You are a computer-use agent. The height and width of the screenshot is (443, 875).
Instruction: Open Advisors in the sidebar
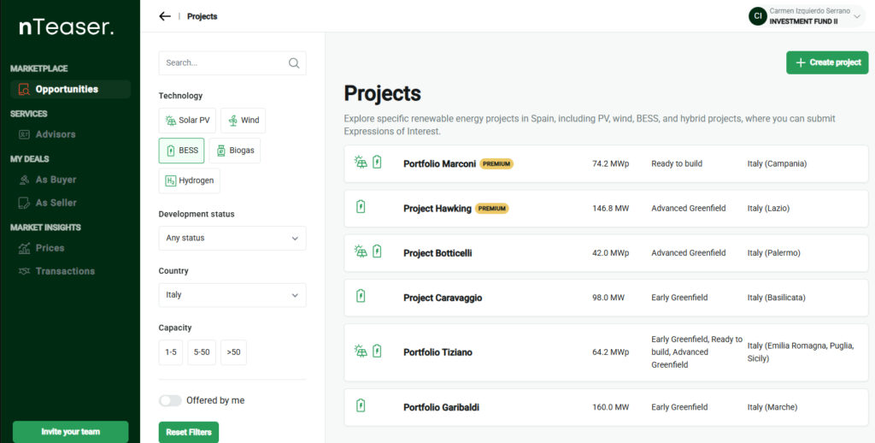55,134
